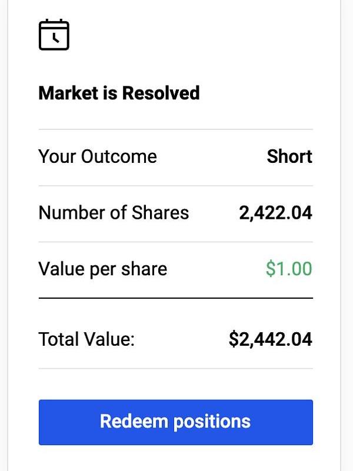Click the word Shares in second row

coord(161,213)
